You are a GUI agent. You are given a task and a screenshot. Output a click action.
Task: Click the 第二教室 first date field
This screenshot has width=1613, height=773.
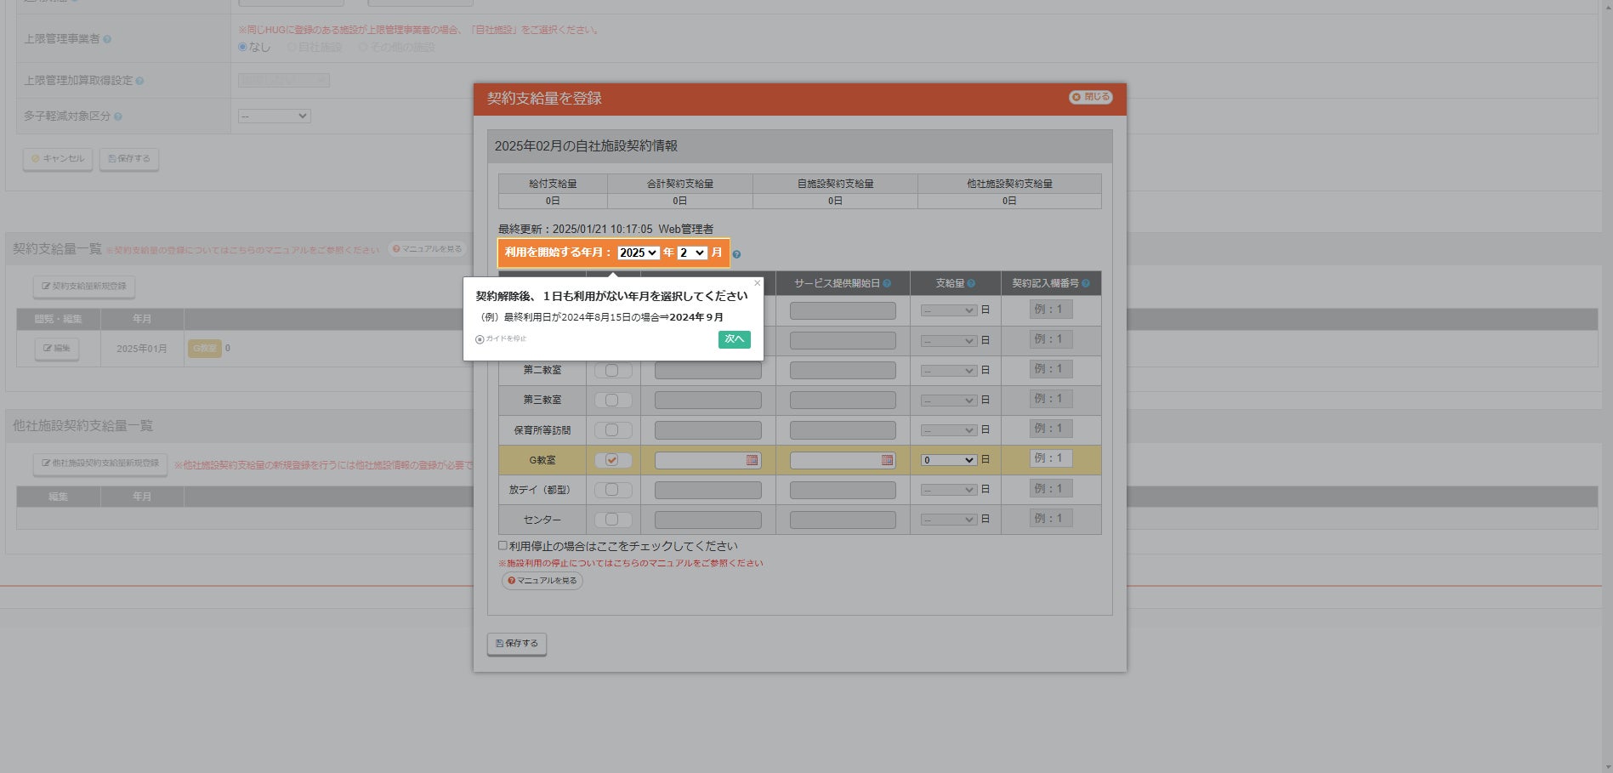tap(708, 371)
